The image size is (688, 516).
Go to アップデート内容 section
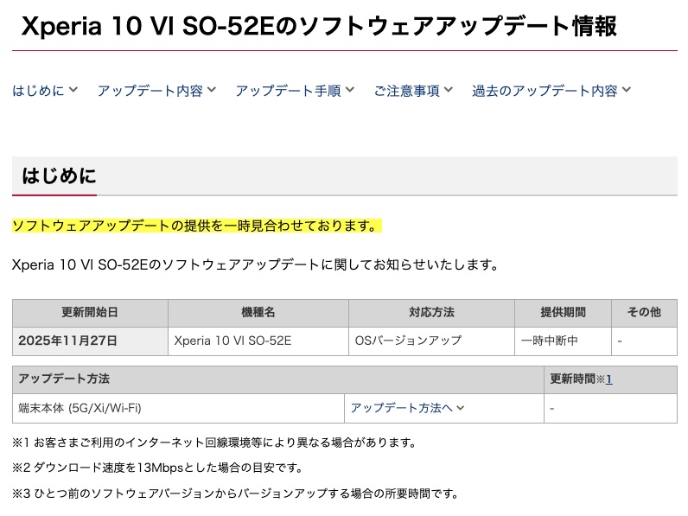[x=150, y=90]
